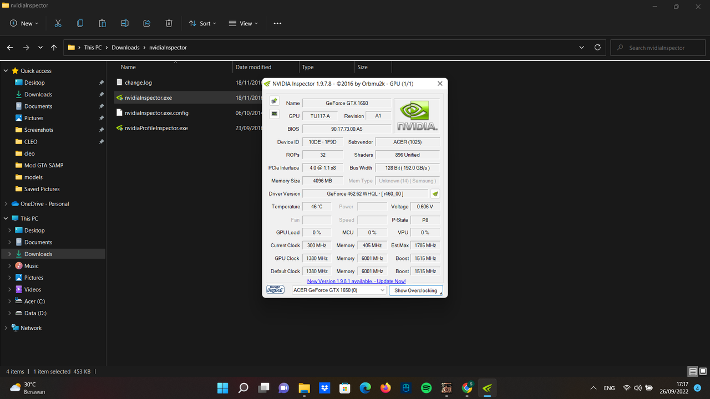The width and height of the screenshot is (710, 399).
Task: Select Data (D:) drive in sidebar
Action: [x=35, y=313]
